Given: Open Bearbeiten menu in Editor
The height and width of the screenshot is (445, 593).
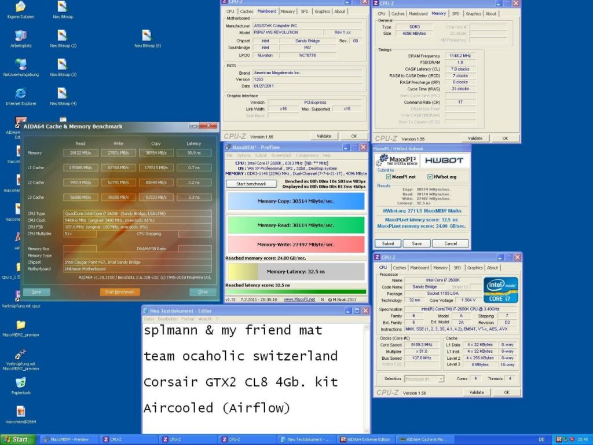Looking at the screenshot, I should point(167,319).
